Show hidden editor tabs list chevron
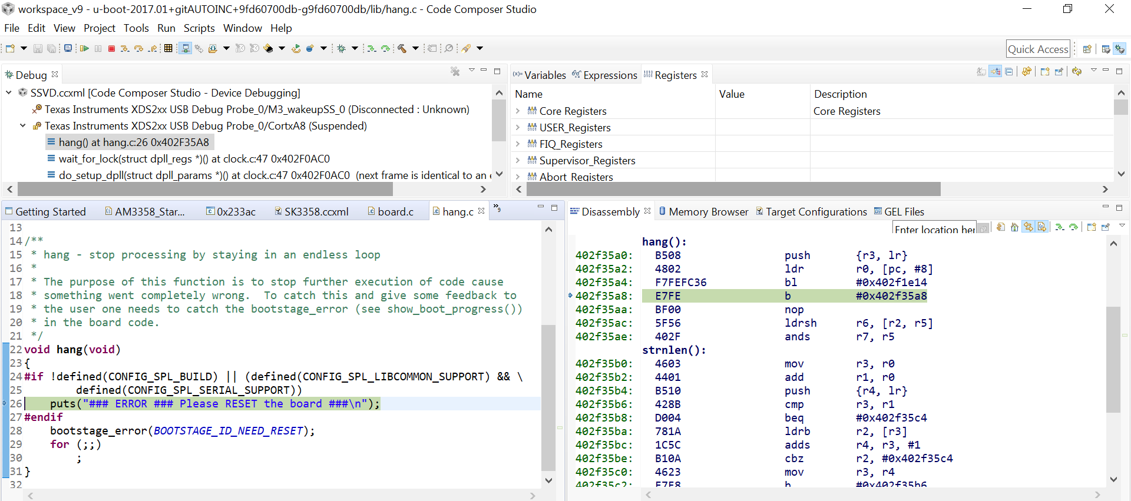The height and width of the screenshot is (501, 1131). coord(497,208)
